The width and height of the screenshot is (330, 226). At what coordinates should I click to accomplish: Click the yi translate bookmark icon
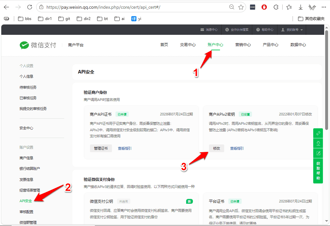click(x=134, y=19)
